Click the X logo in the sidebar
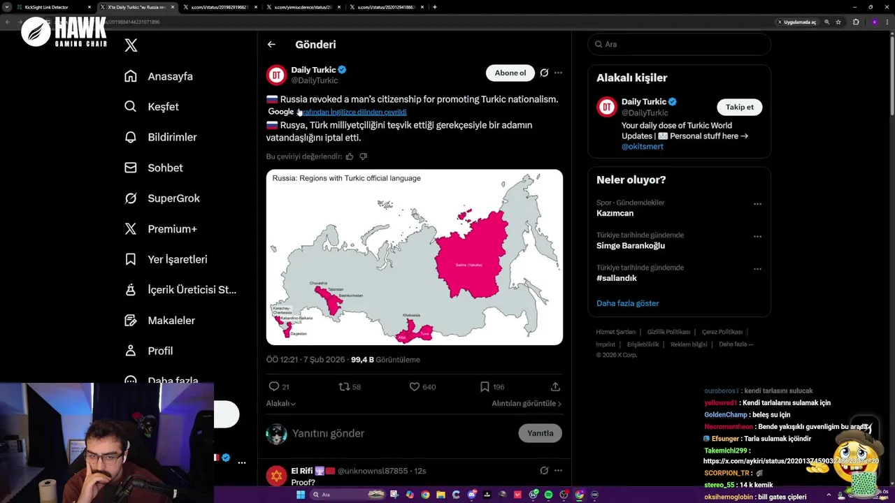The width and height of the screenshot is (895, 503). pyautogui.click(x=131, y=45)
